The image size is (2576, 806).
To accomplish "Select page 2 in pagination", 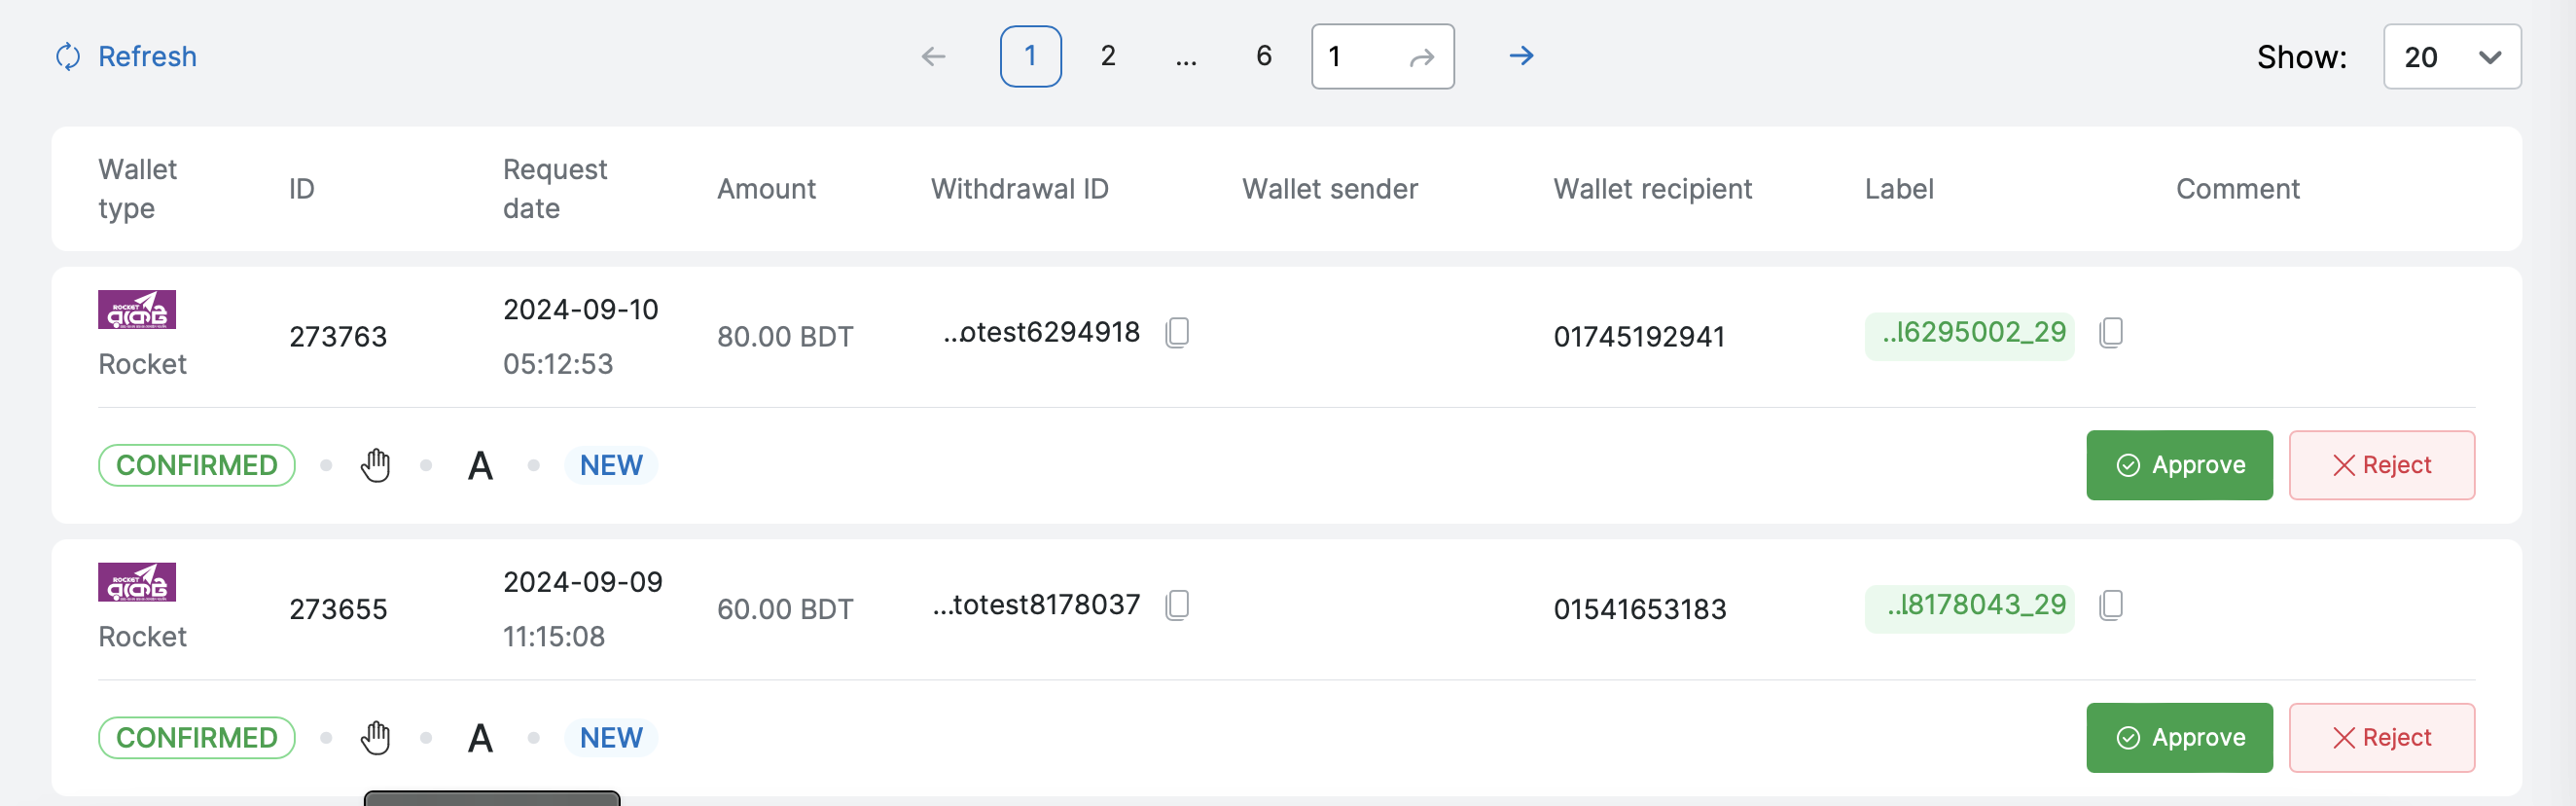I will pyautogui.click(x=1107, y=56).
